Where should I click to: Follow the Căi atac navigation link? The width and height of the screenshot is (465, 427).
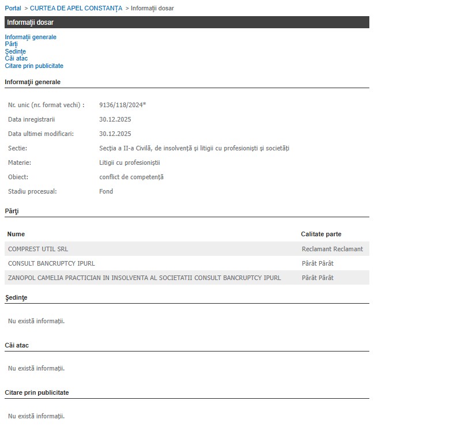click(x=16, y=58)
